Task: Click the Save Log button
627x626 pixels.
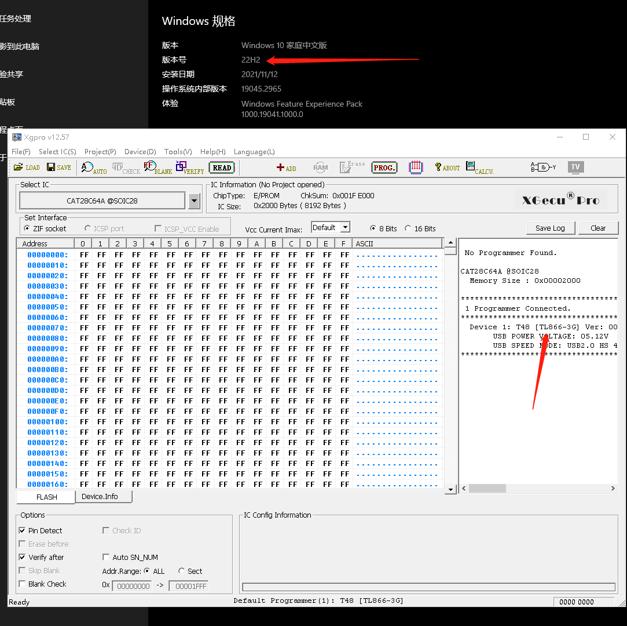Action: pos(549,228)
